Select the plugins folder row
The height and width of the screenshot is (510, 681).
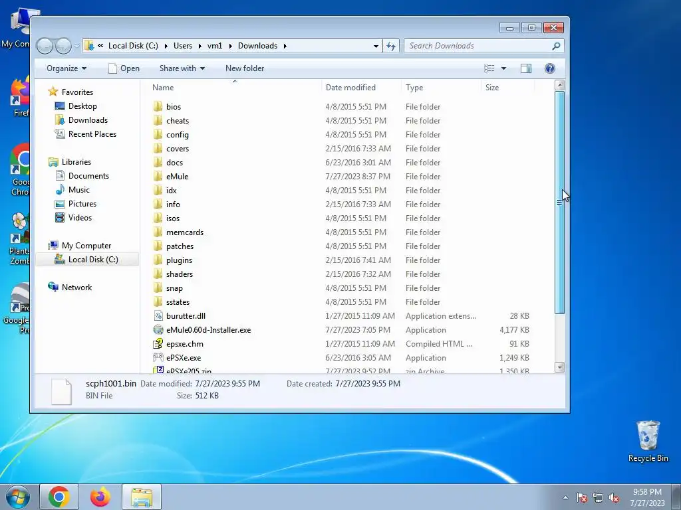[x=342, y=260]
